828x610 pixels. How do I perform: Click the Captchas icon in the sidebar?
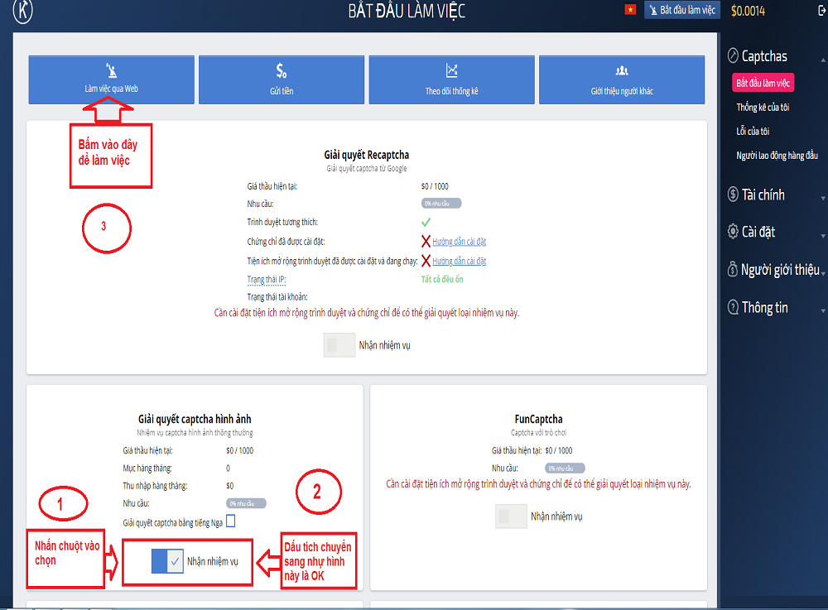733,56
